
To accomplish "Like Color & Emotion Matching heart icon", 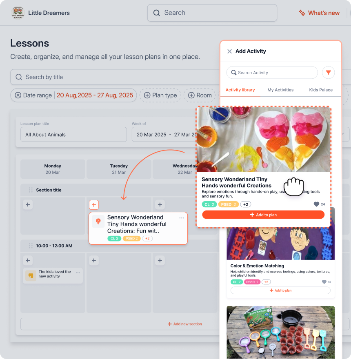I will coord(324,282).
